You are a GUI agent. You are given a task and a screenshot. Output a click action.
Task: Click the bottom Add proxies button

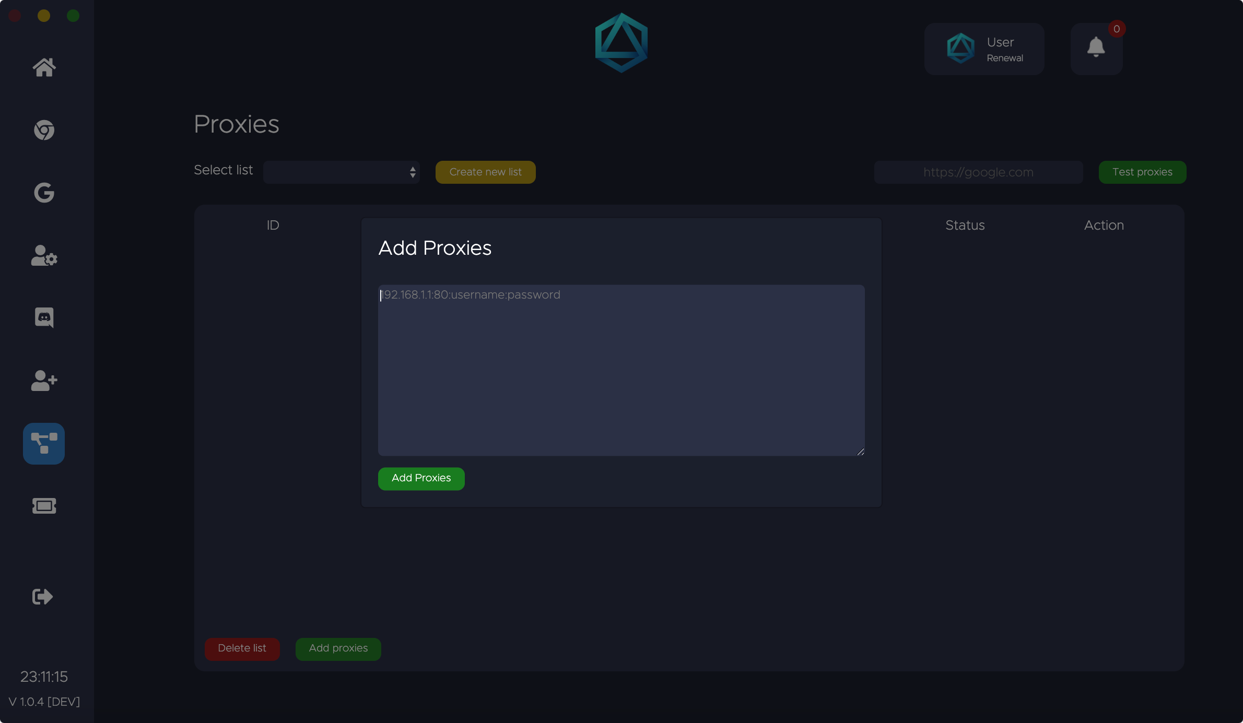[338, 648]
